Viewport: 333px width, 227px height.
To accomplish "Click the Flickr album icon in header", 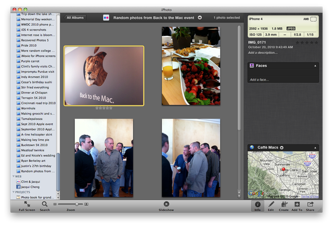I will 106,18.
